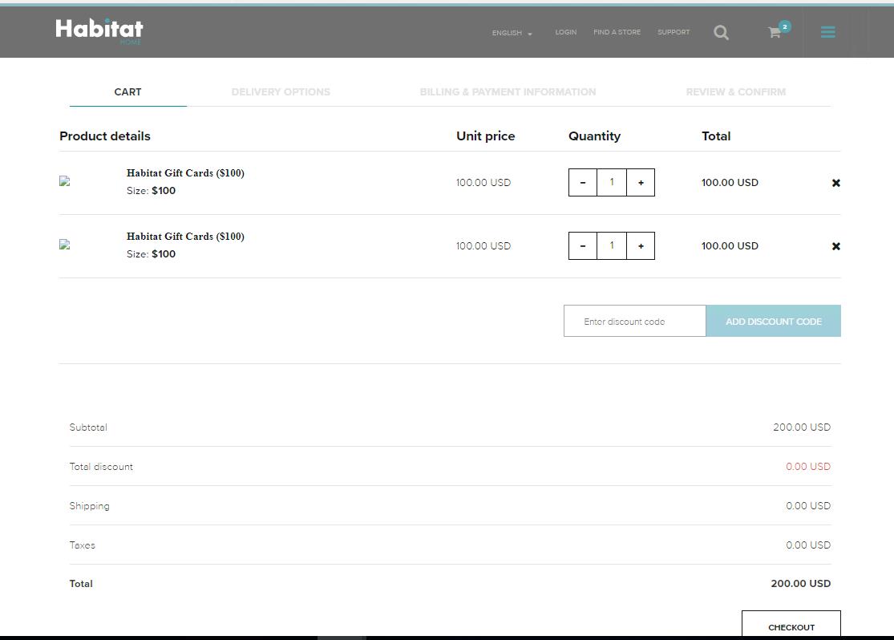Increase quantity of first gift card
The width and height of the screenshot is (894, 640).
641,183
